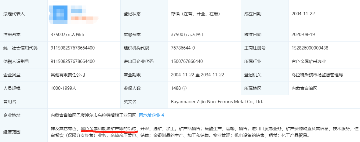Click business term 2004-11-22 至 2034-11-22

tap(197, 75)
